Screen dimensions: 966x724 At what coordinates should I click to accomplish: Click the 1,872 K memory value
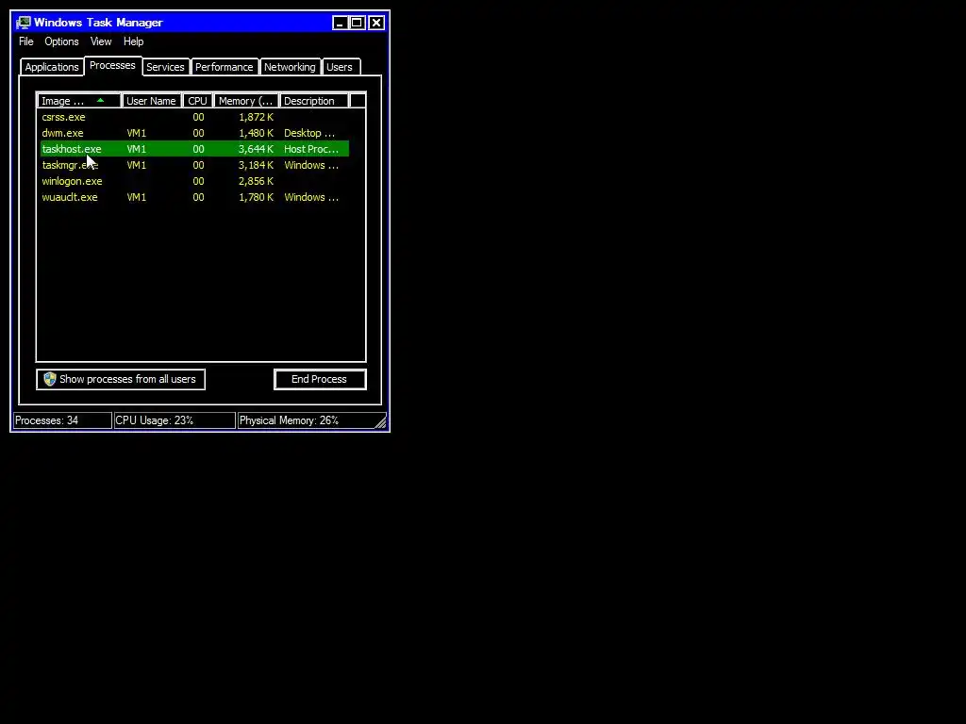[257, 117]
